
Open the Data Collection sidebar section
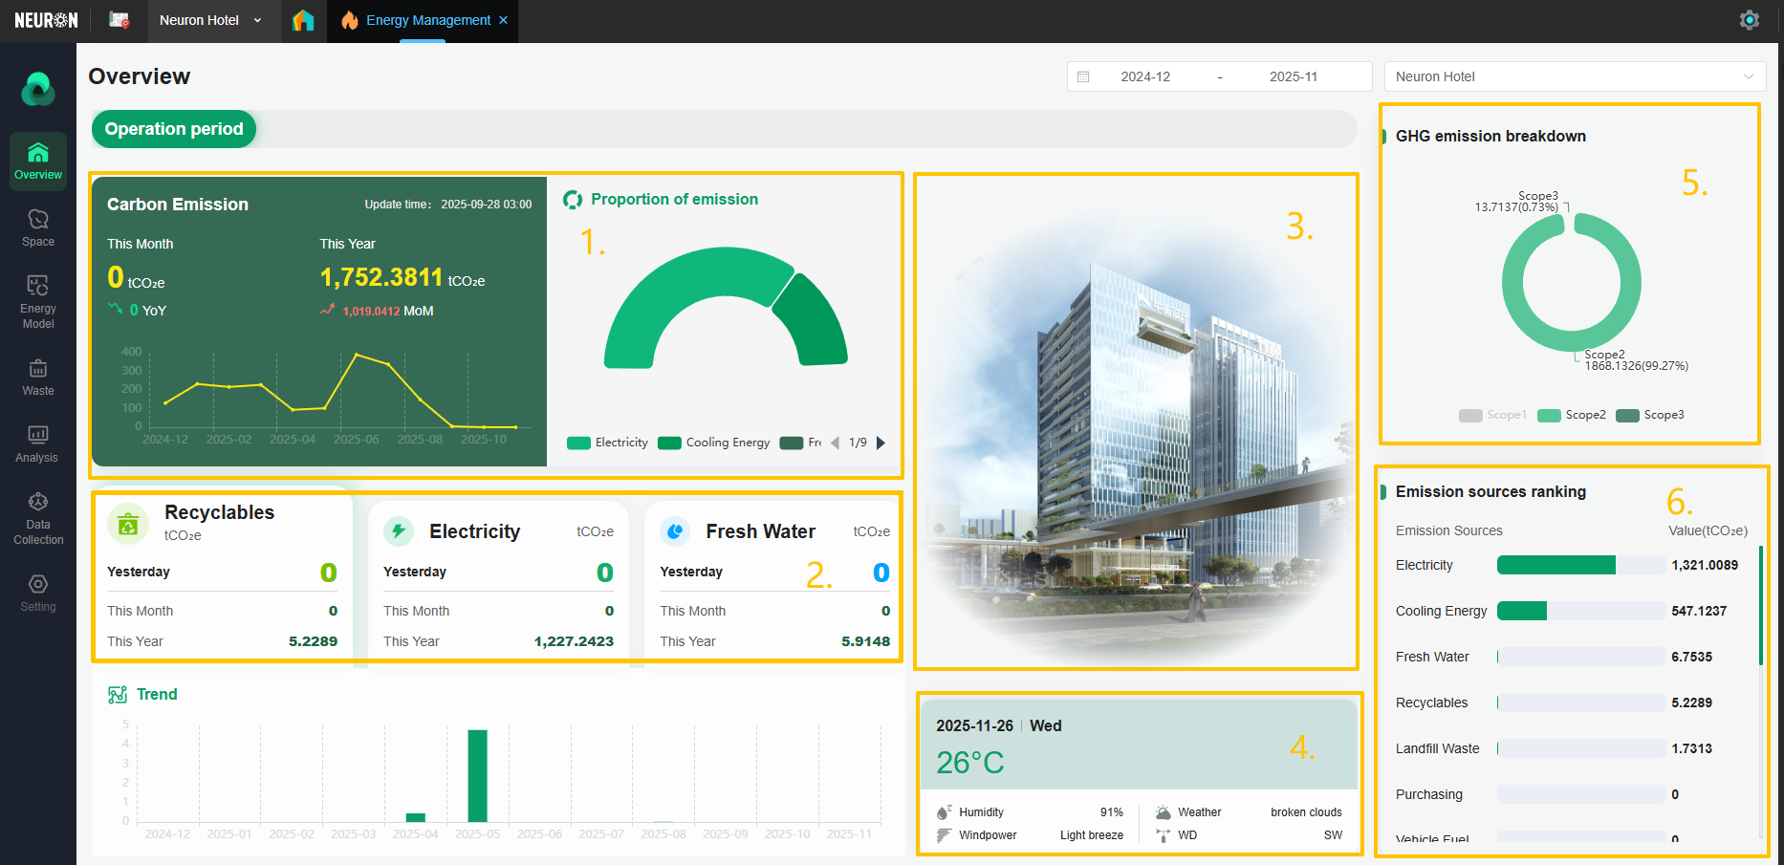(x=38, y=518)
